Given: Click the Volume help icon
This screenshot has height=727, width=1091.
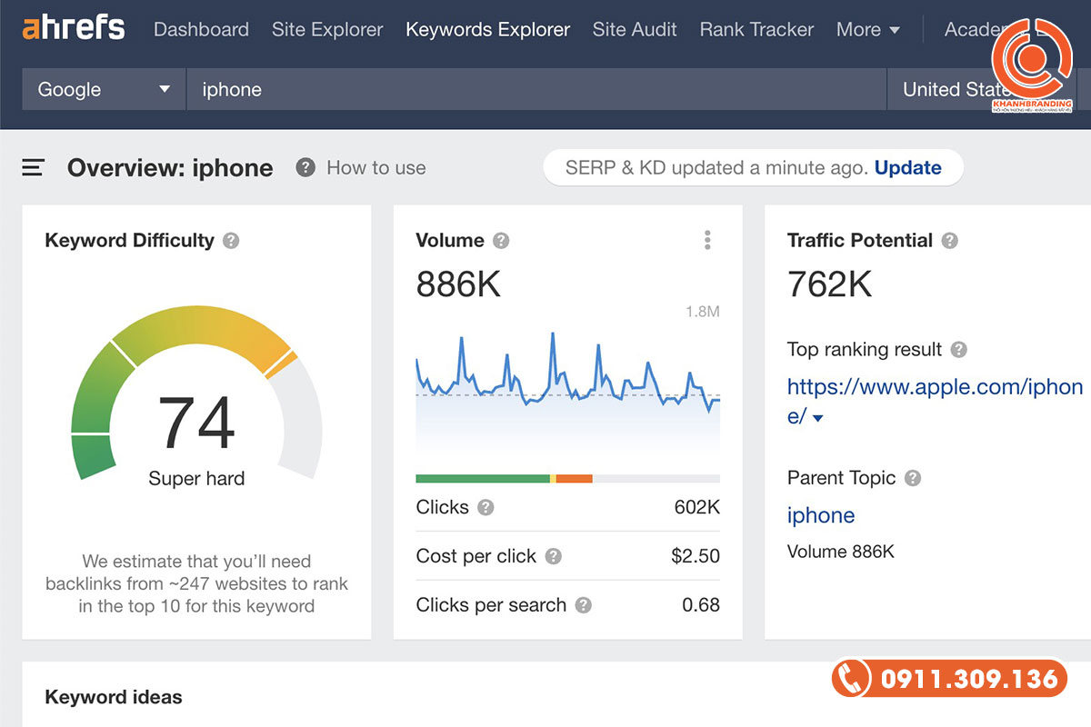Looking at the screenshot, I should [501, 241].
